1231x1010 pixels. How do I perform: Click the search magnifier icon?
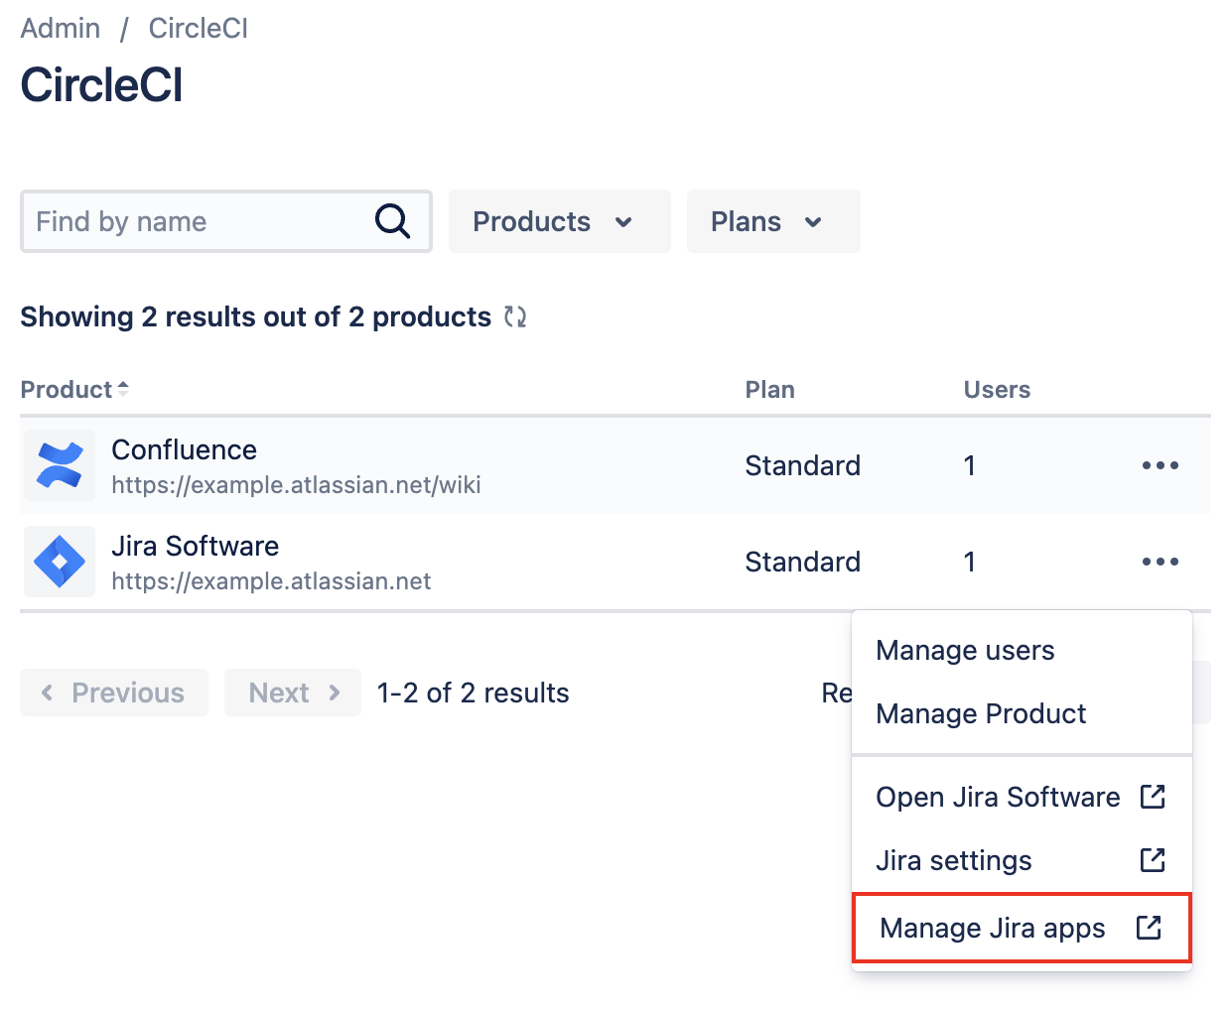click(392, 220)
